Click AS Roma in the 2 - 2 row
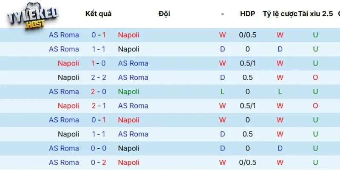This screenshot has width=340, height=170. pos(133,77)
